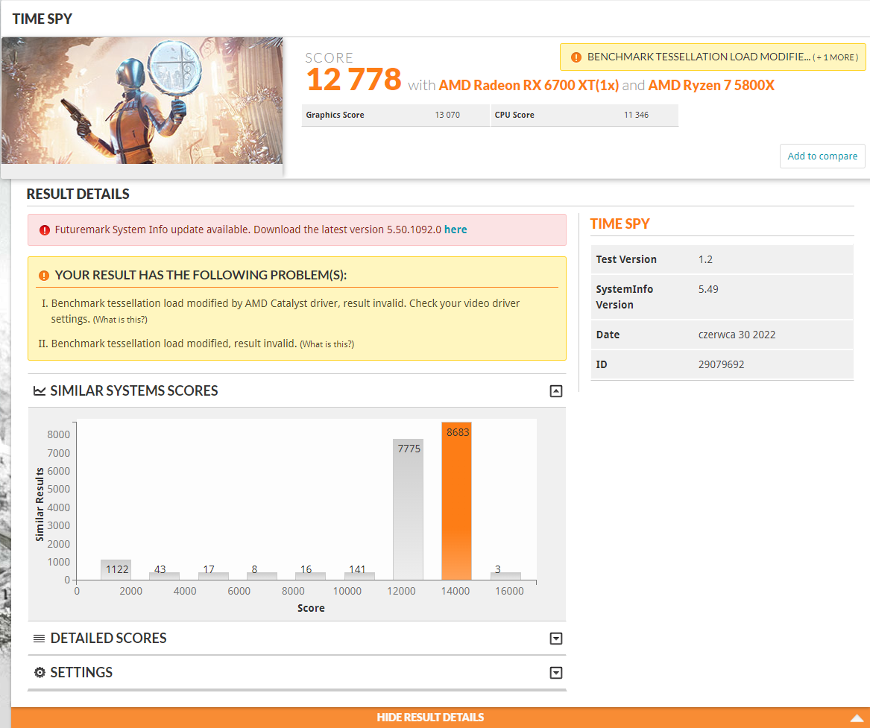Click the 'Score' x-axis label
870x728 pixels.
point(311,608)
